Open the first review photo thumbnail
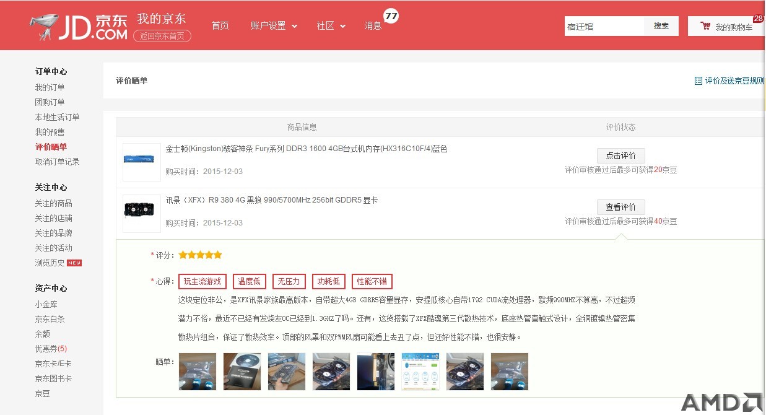 [198, 372]
